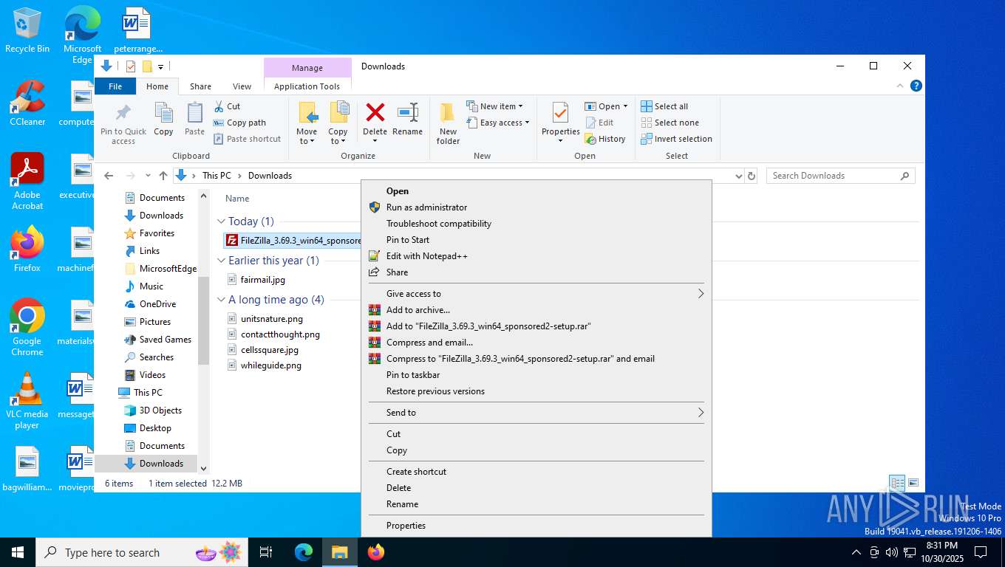The height and width of the screenshot is (567, 1005).
Task: Choose Properties in context menu
Action: (536, 526)
